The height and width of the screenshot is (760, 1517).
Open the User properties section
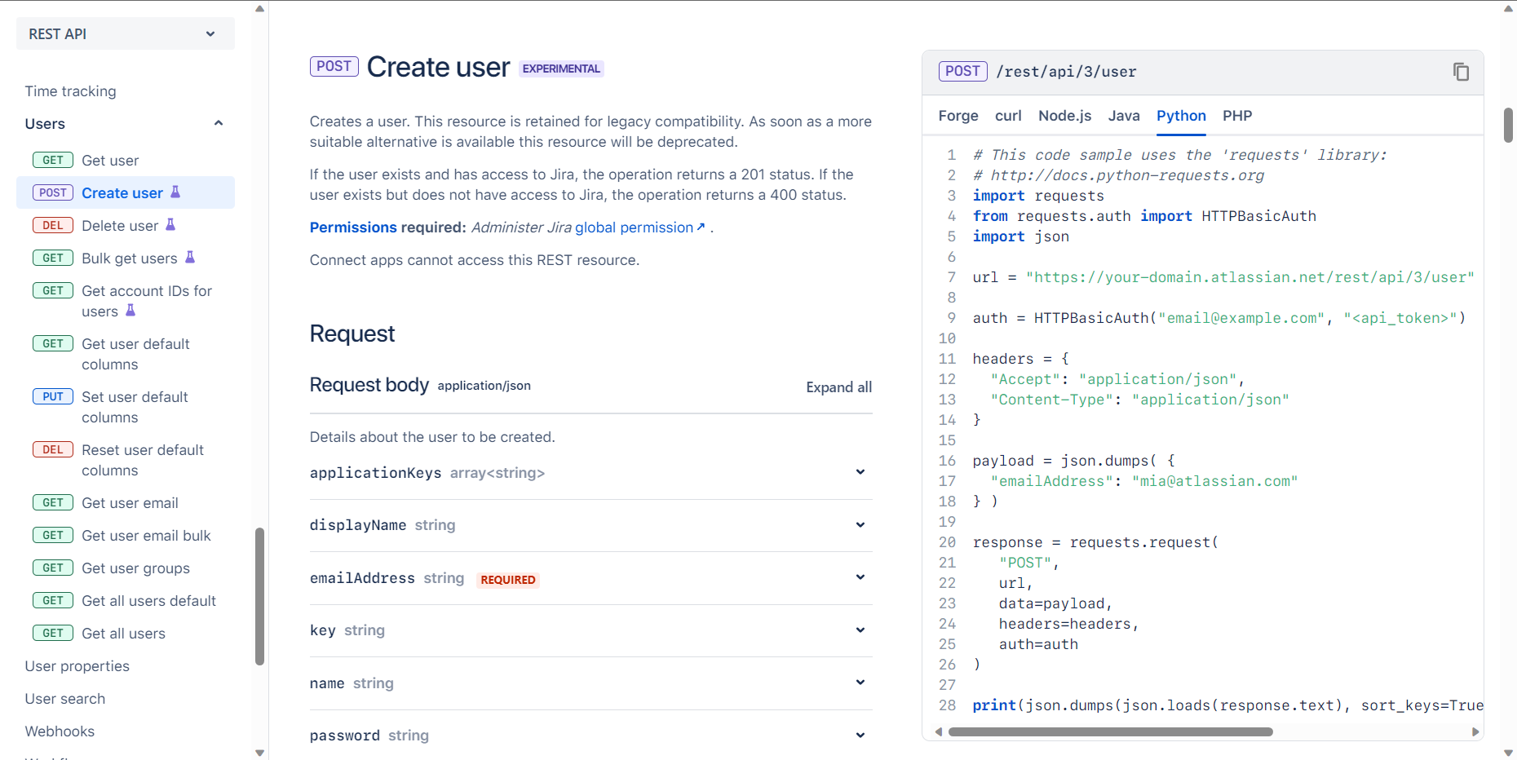click(x=77, y=666)
